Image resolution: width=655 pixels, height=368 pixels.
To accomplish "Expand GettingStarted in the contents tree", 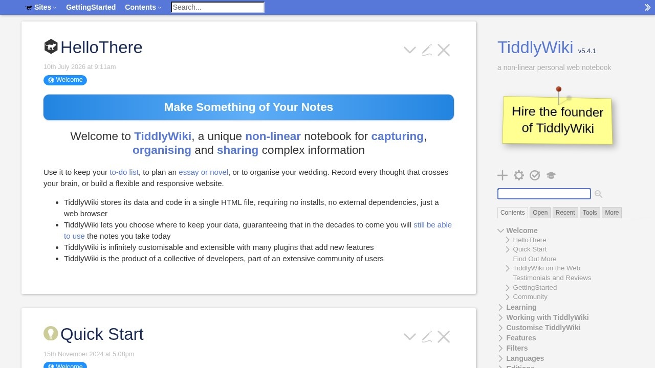I will (x=508, y=287).
